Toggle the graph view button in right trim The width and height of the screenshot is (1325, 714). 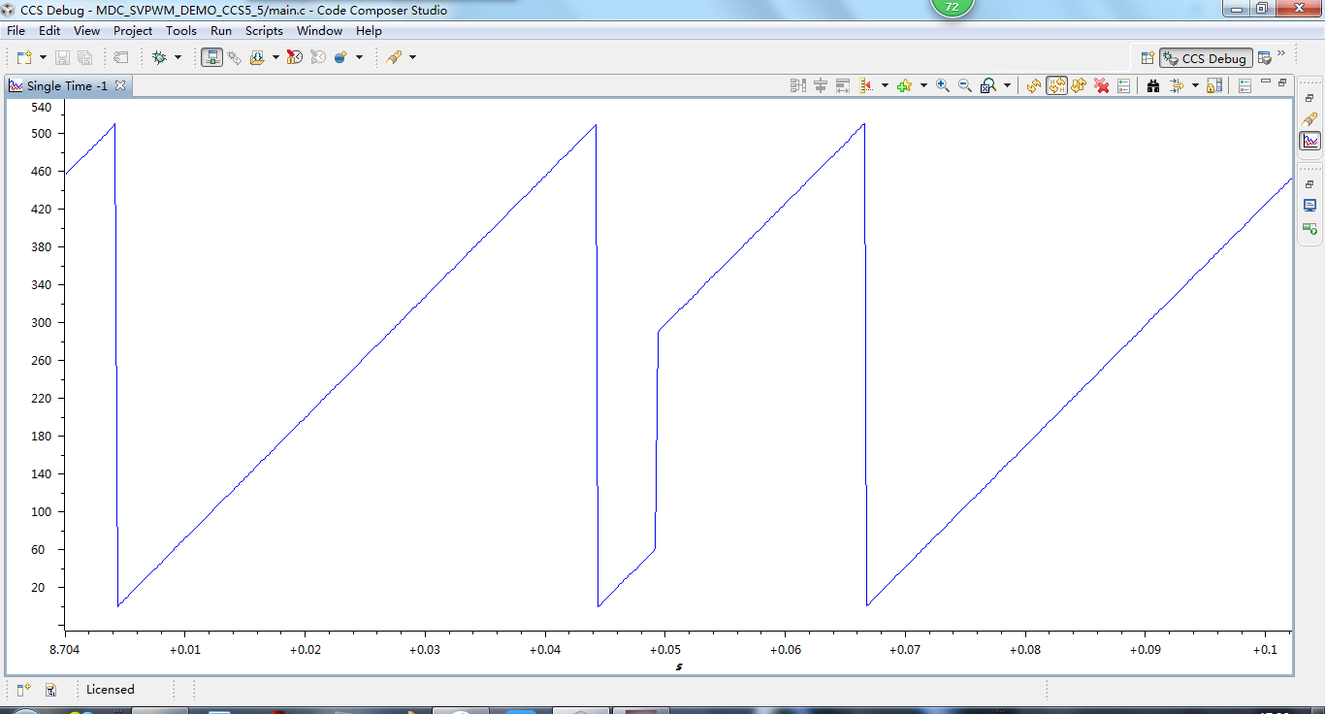(x=1310, y=141)
